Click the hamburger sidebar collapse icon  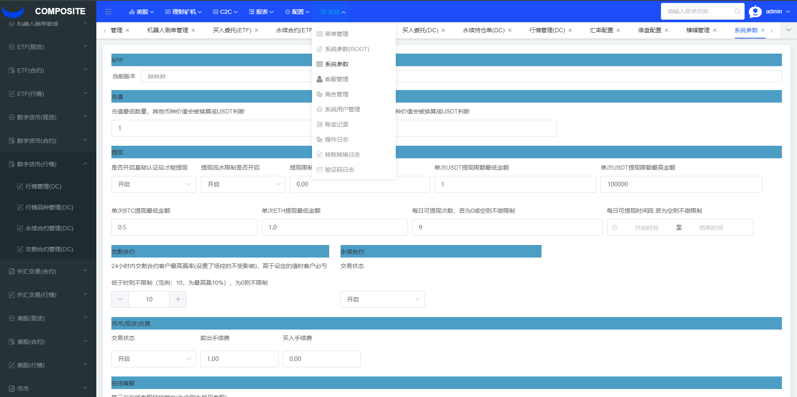[108, 11]
